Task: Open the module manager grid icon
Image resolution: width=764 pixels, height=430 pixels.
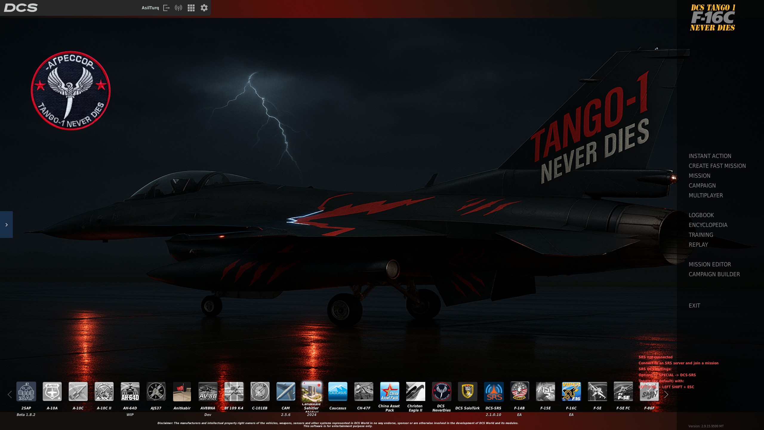Action: click(191, 8)
